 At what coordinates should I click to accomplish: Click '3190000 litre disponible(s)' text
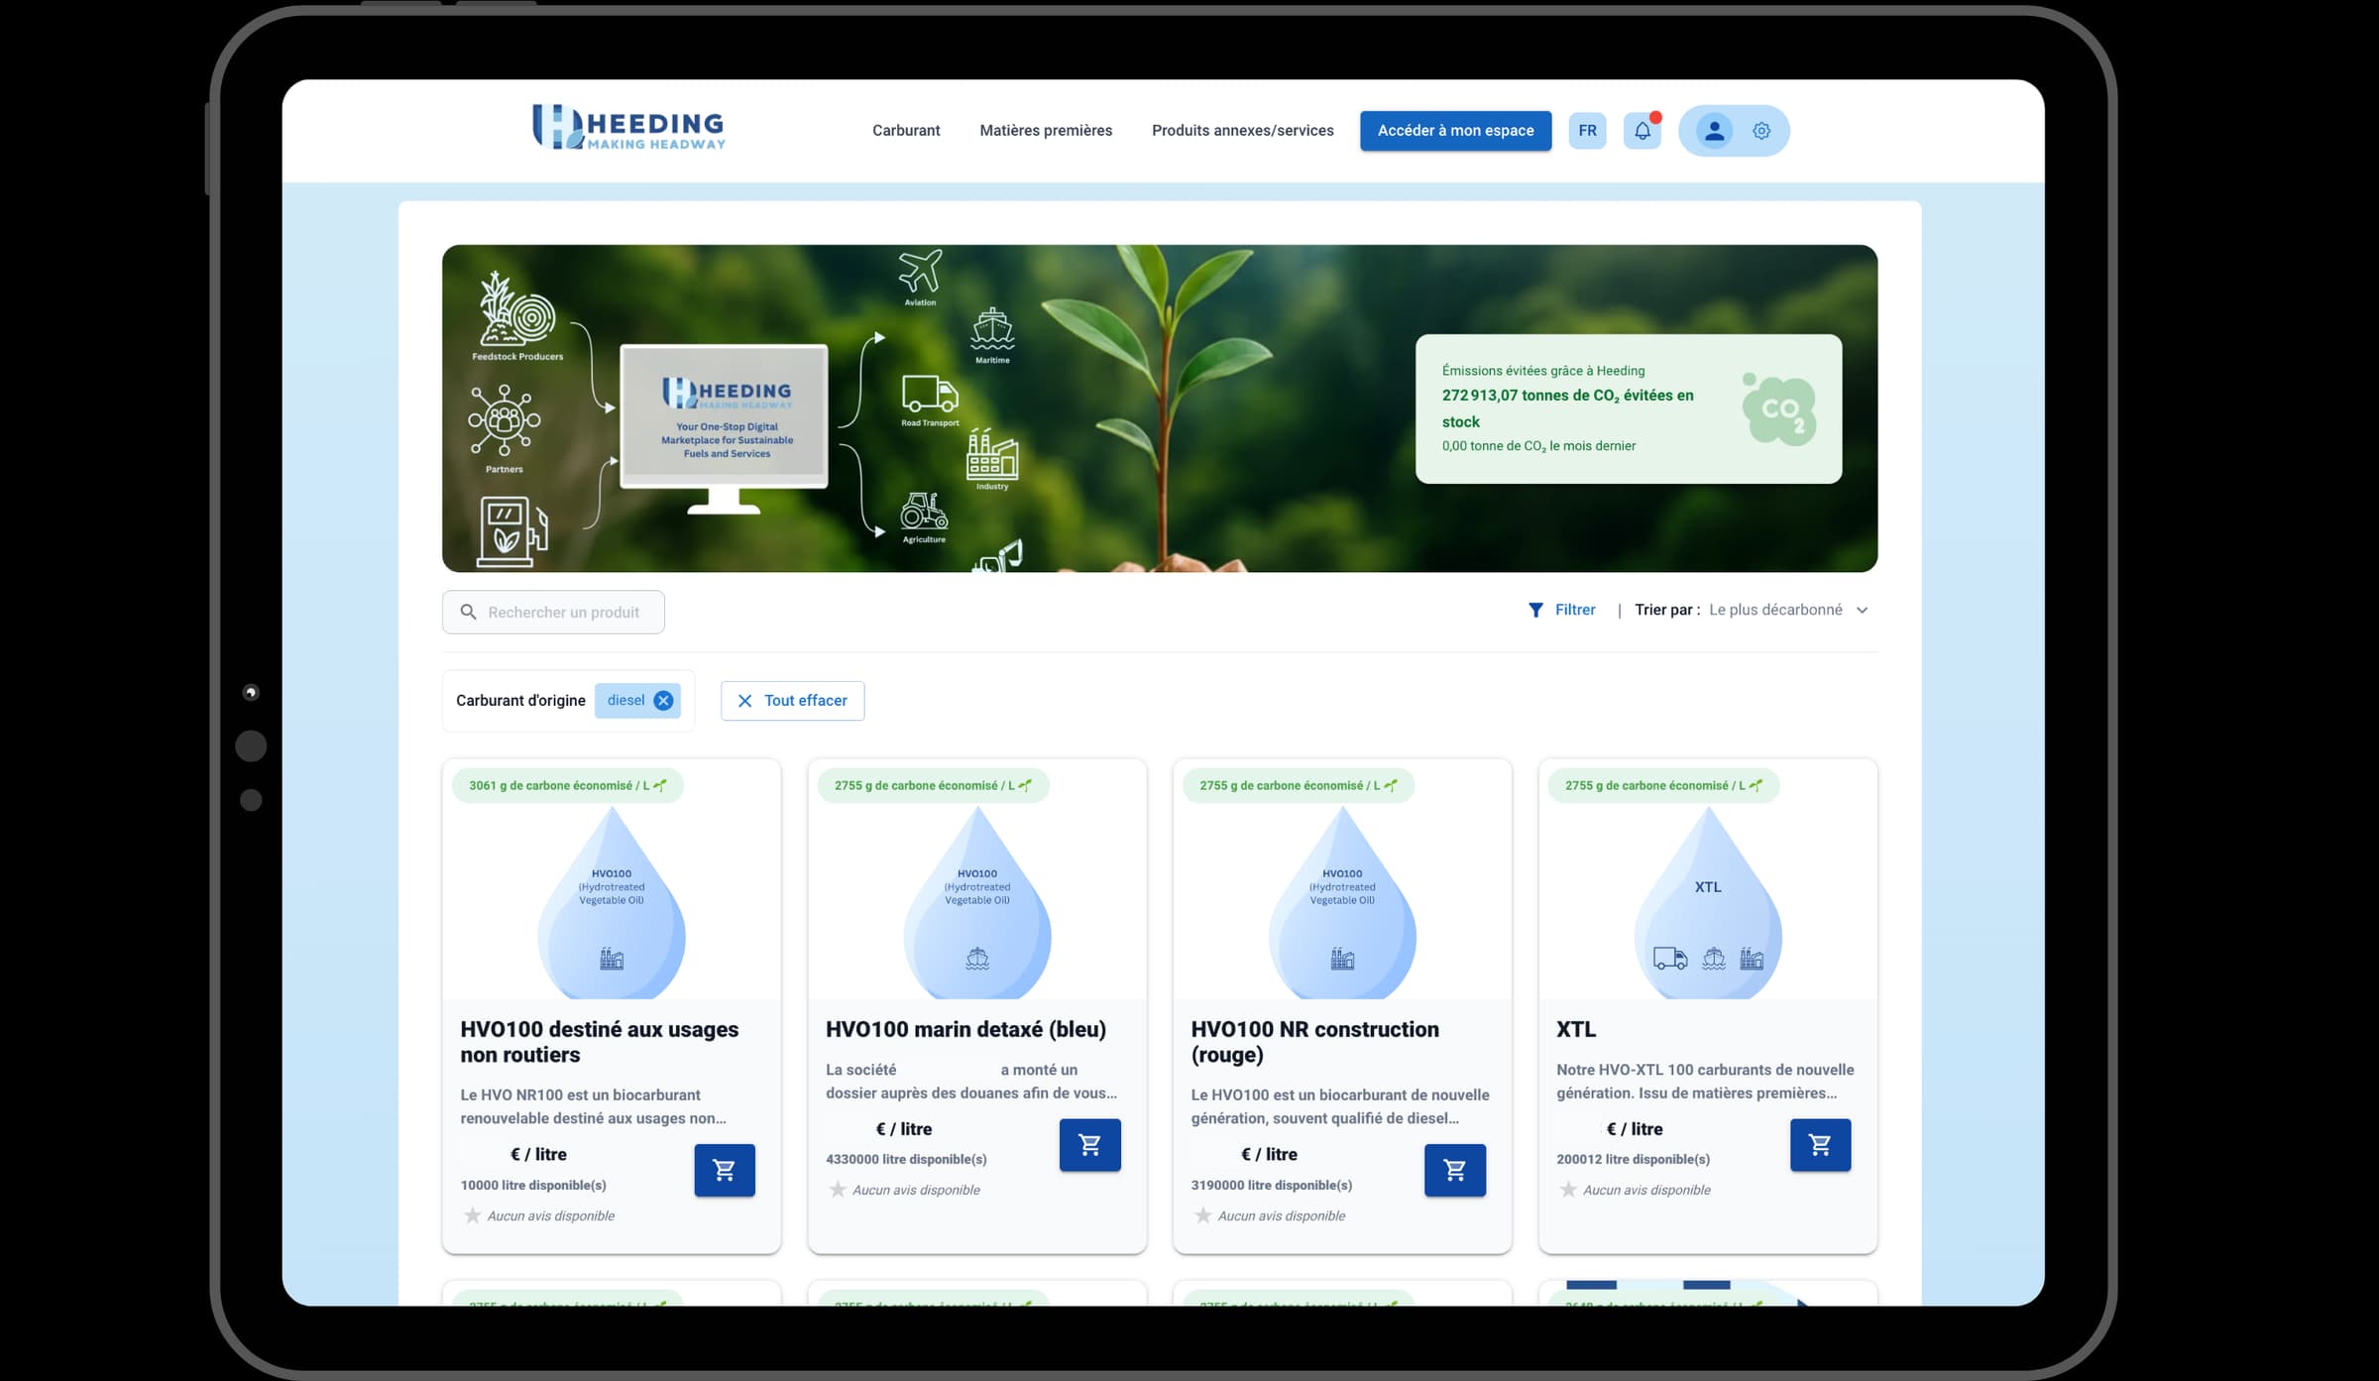pyautogui.click(x=1272, y=1186)
